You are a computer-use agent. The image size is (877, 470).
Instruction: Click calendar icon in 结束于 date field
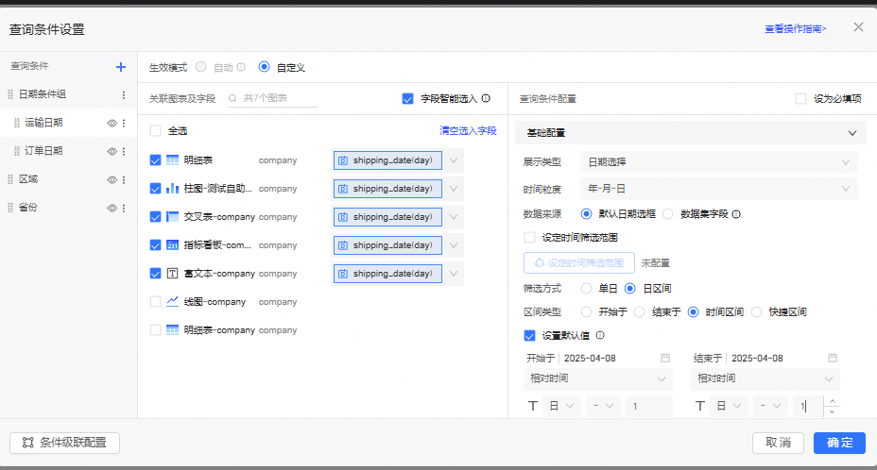coord(833,359)
